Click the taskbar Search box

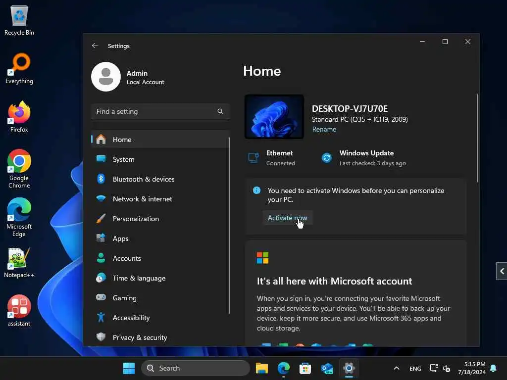[x=196, y=368]
